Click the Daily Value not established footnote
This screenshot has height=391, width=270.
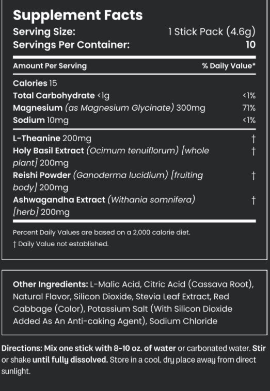(61, 244)
